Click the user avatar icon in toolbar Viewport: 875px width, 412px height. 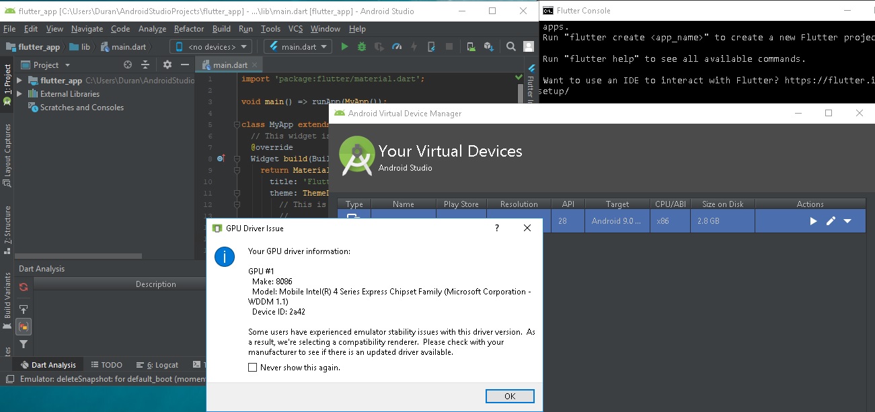coord(529,46)
